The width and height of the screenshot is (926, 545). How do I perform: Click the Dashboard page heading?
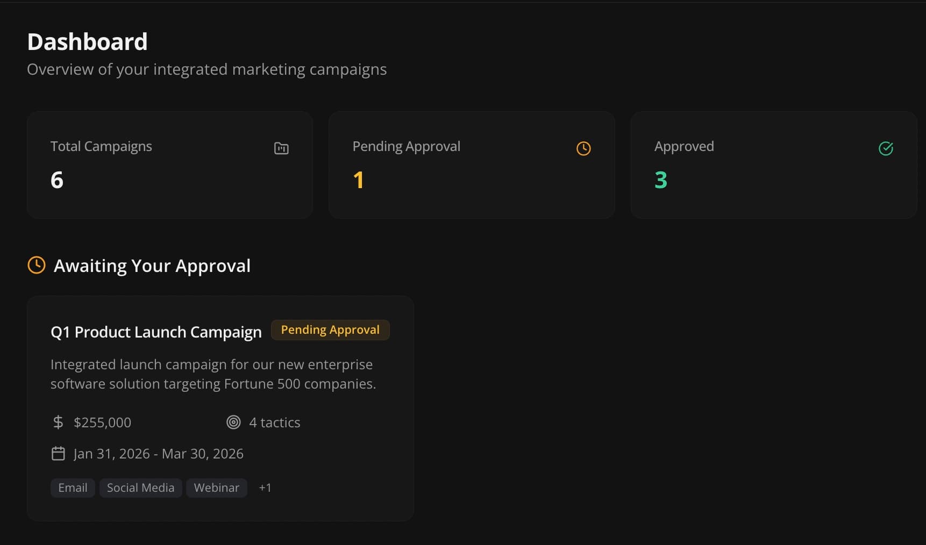[87, 41]
